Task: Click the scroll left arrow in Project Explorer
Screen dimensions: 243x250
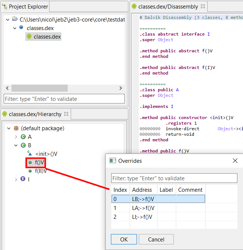Action: click(7, 88)
